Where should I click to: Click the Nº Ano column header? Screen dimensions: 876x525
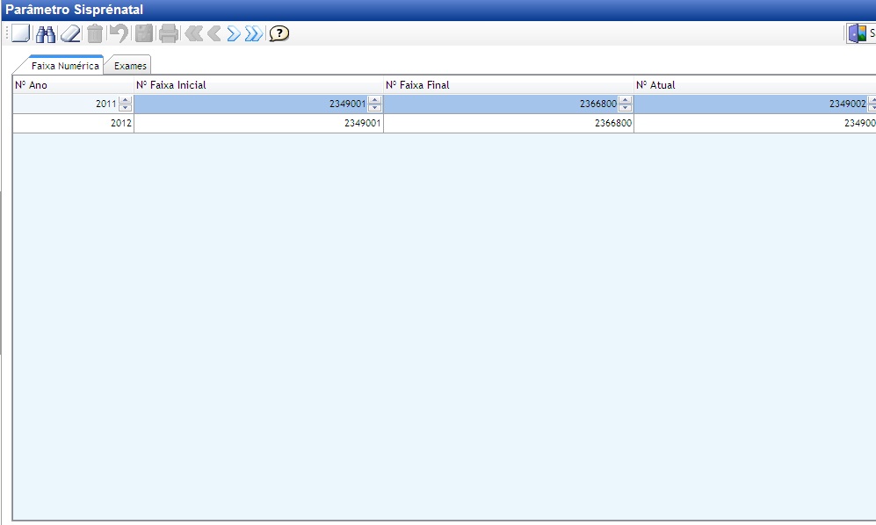tap(73, 85)
